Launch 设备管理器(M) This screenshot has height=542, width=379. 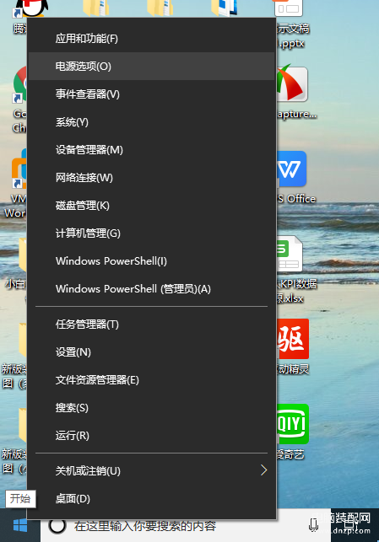pyautogui.click(x=151, y=150)
